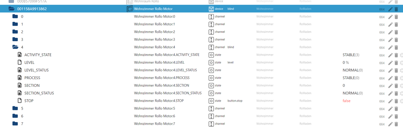Click channel type icon for Wohnzimmer Rollo Motor:0
Screen dimensions: 403x127
tap(211, 16)
